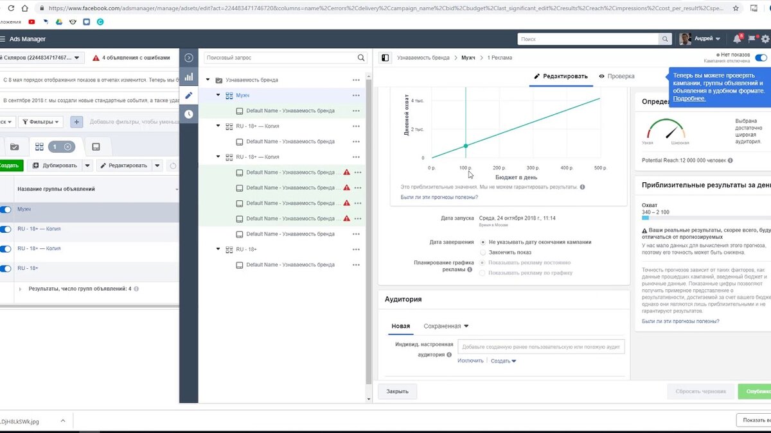Image resolution: width=771 pixels, height=433 pixels.
Task: Toggle the Мужч ad set switch
Action: (6, 210)
